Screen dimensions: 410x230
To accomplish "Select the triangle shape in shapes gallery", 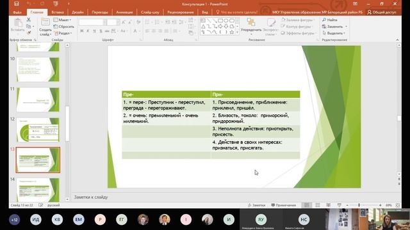I will (x=203, y=26).
